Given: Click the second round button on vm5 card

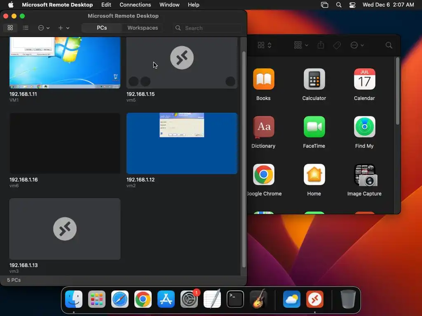Looking at the screenshot, I should coord(145,81).
